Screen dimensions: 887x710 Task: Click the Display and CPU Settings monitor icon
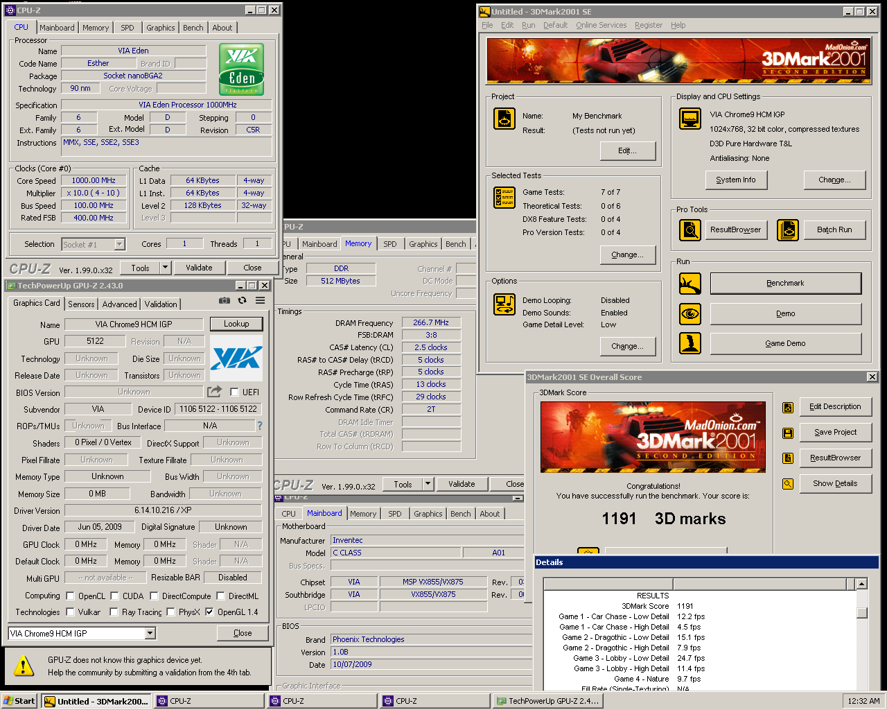(x=690, y=119)
